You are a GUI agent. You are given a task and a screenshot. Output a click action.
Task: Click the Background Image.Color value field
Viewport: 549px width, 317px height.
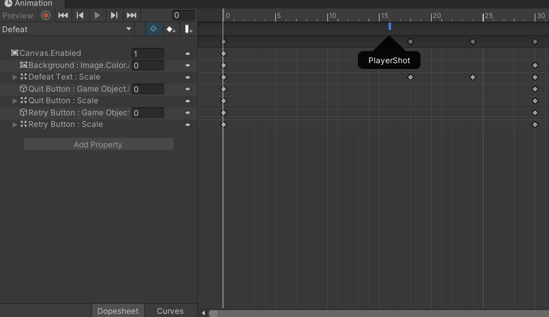coord(148,65)
